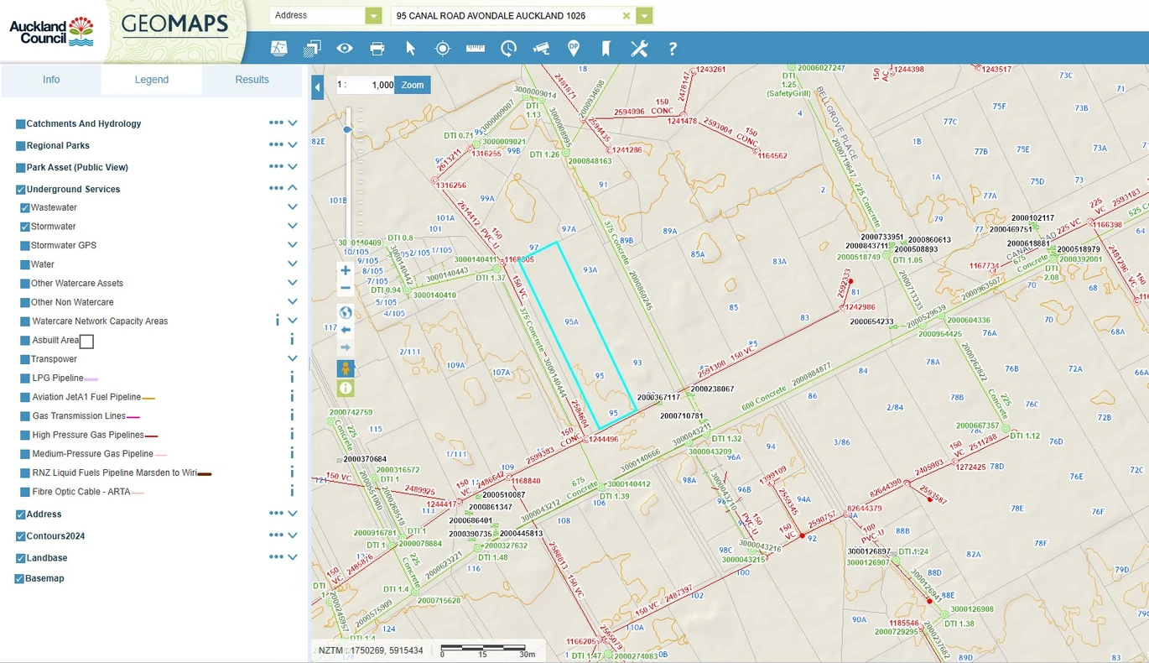Click the print icon in toolbar
This screenshot has width=1149, height=663.
[x=377, y=49]
